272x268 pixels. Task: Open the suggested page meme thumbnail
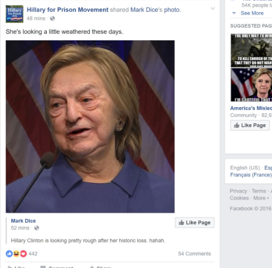pos(251,68)
